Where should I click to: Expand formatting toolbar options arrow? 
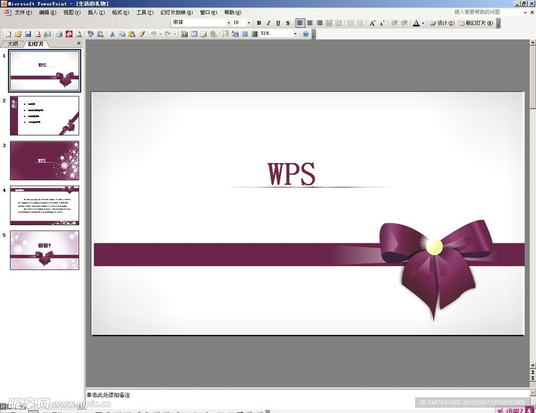pos(499,24)
